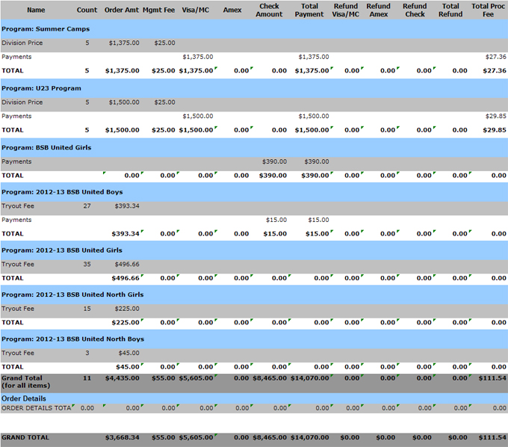
Task: Click the Refund Visa/MC column header
Action: click(346, 10)
